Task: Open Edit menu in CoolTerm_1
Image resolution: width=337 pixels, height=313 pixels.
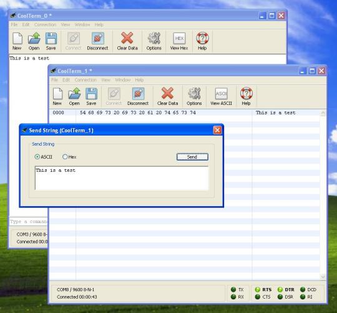Action: click(x=66, y=80)
